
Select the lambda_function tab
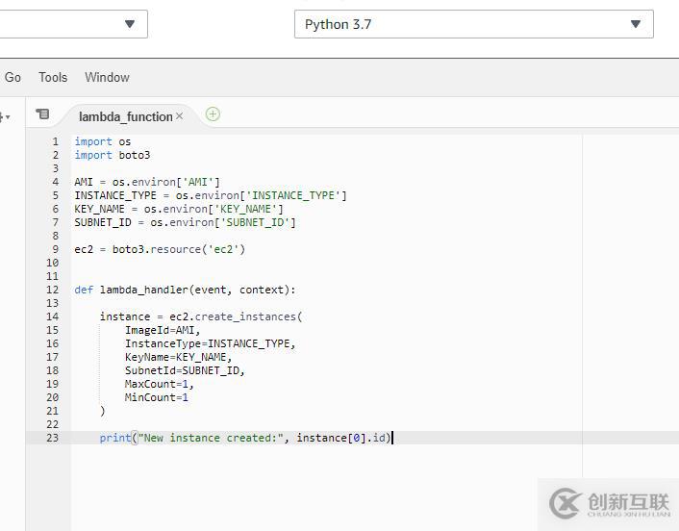(x=126, y=116)
